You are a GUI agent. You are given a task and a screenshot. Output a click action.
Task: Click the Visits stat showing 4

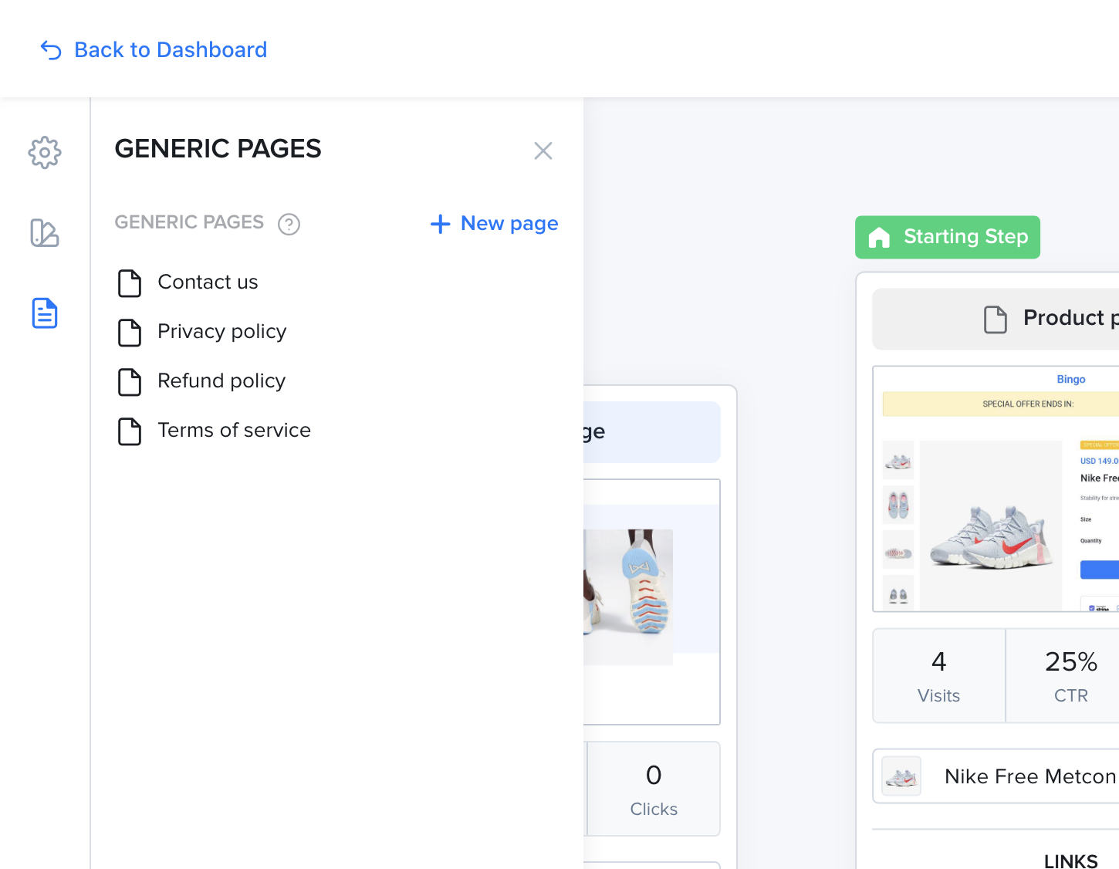click(938, 676)
